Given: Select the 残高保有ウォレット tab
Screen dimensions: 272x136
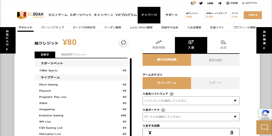Looking at the screenshot, I should tap(74, 55).
